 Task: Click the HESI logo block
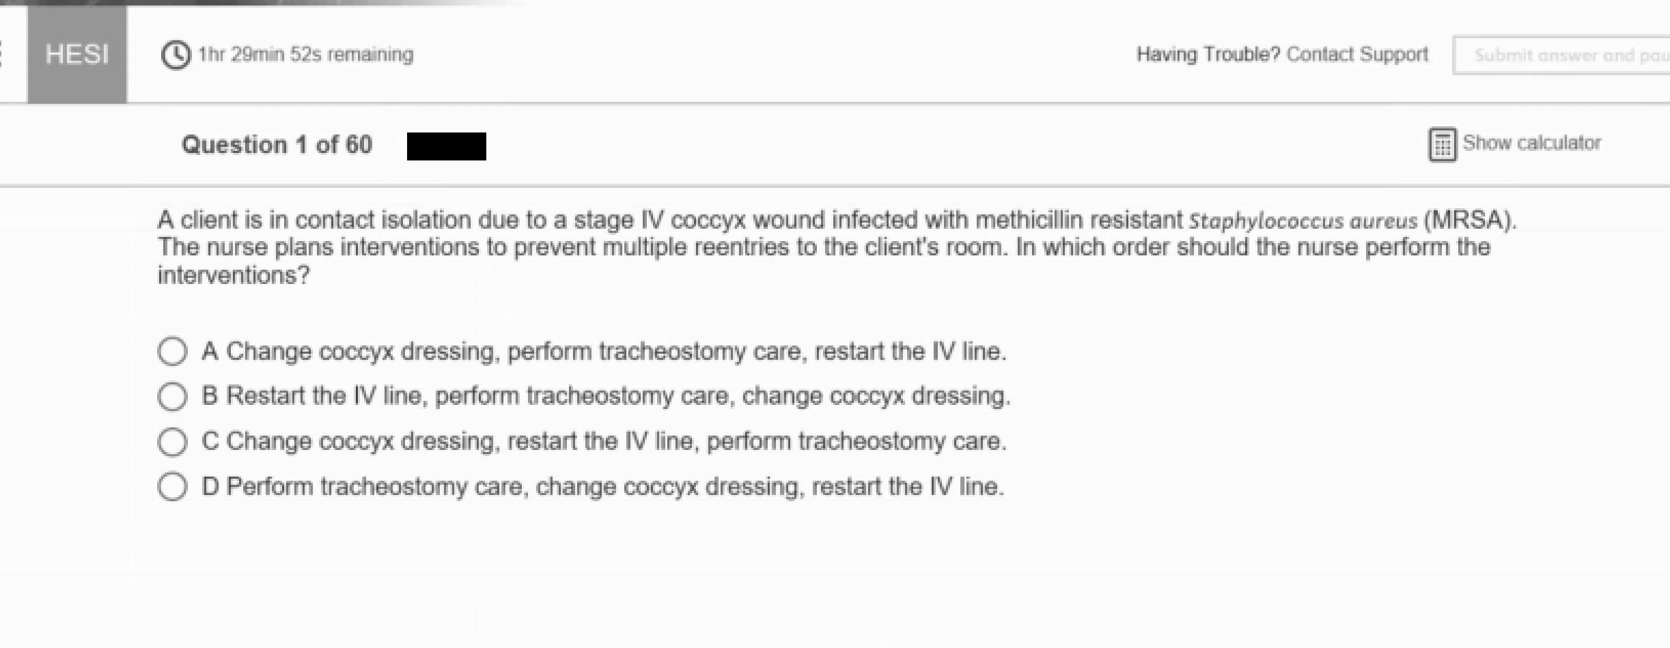[76, 55]
